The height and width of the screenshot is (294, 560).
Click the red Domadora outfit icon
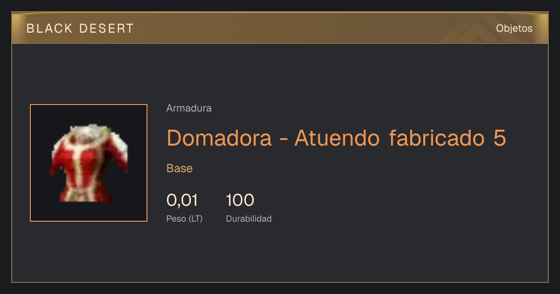(x=89, y=163)
